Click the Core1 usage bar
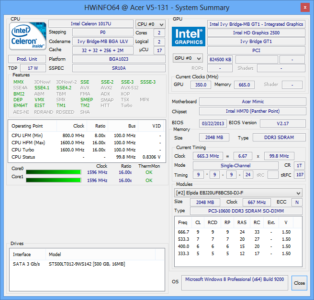The width and height of the screenshot is (314, 300). point(54,180)
